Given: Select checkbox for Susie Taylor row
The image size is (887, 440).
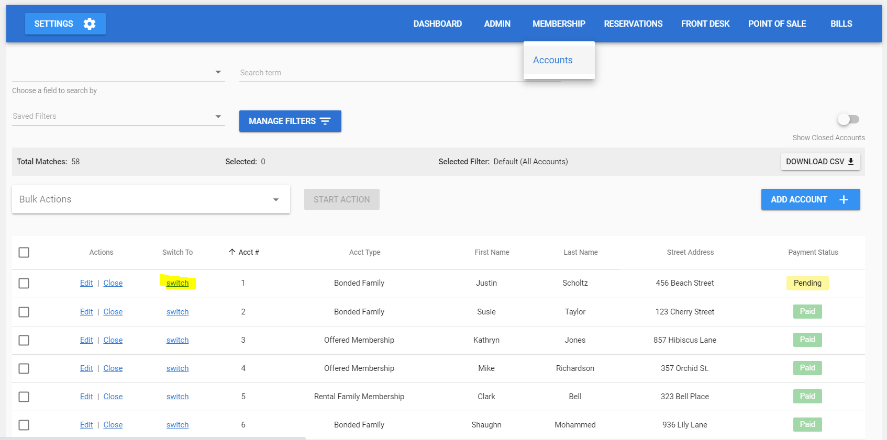Looking at the screenshot, I should tap(24, 312).
